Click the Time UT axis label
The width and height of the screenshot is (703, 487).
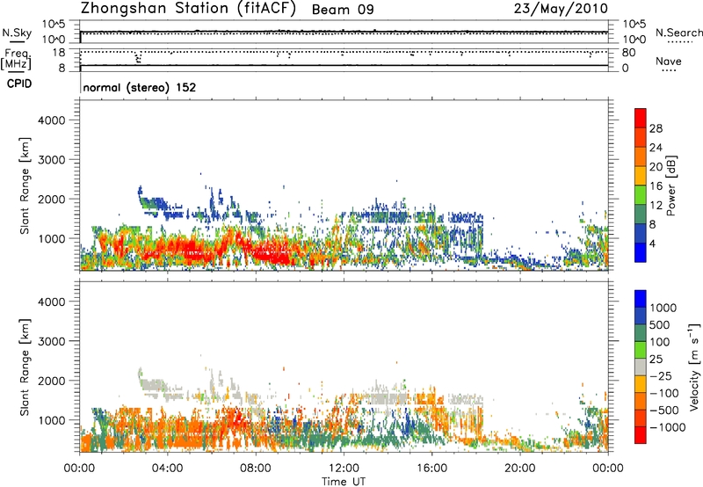point(344,481)
